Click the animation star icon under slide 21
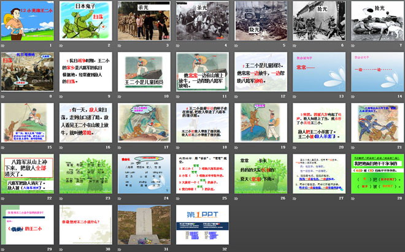Viewport: 405px width, 252px height. click(353, 147)
